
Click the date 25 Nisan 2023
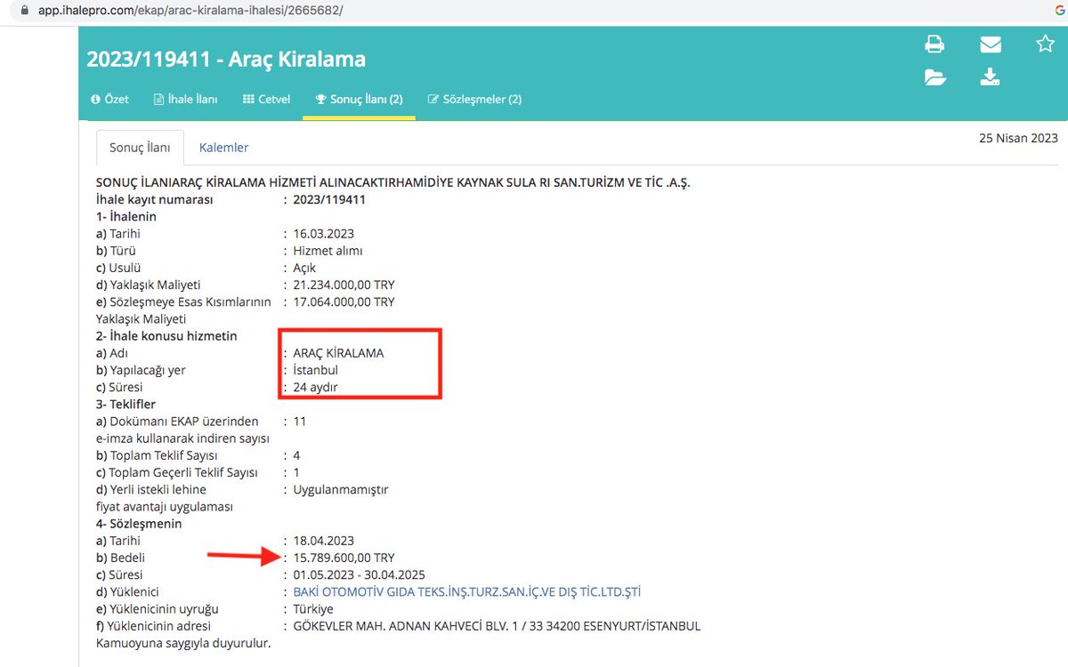click(1018, 138)
